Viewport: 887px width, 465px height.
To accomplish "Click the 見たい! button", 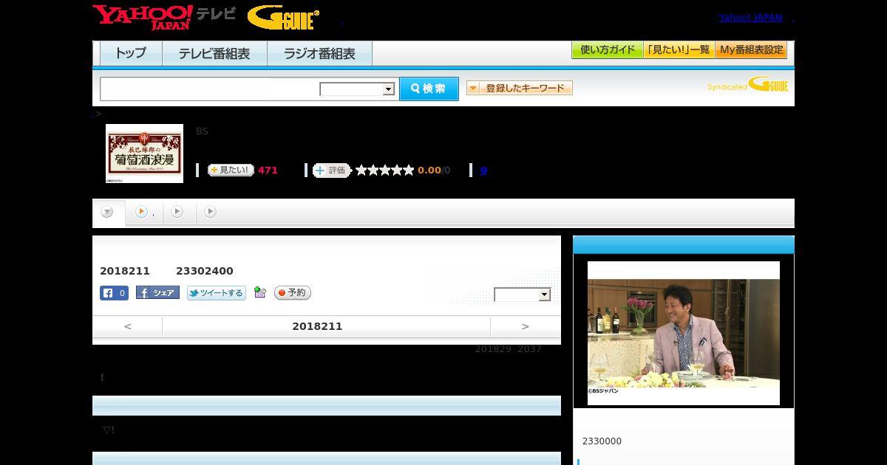I will click(231, 170).
